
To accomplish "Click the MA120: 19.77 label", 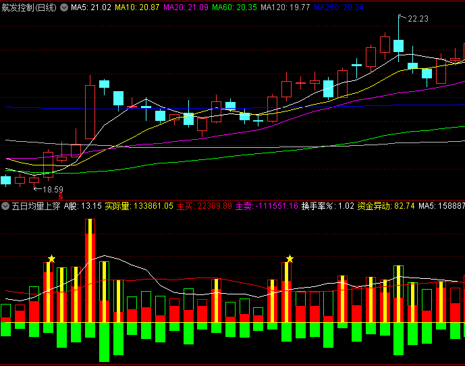I will (x=285, y=7).
